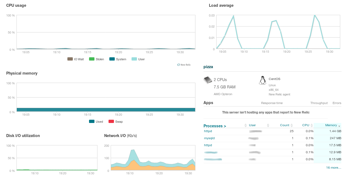Toggle the Stolen legend swatch

(91, 59)
